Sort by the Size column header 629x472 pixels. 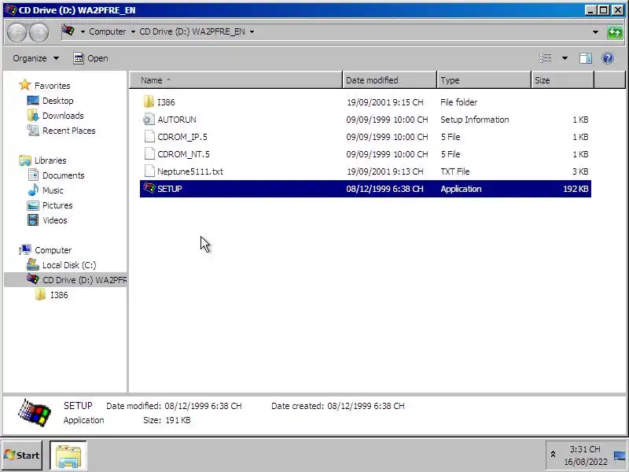[562, 80]
